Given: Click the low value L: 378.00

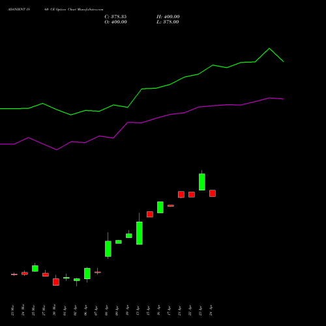Looking at the screenshot, I should point(168,22).
